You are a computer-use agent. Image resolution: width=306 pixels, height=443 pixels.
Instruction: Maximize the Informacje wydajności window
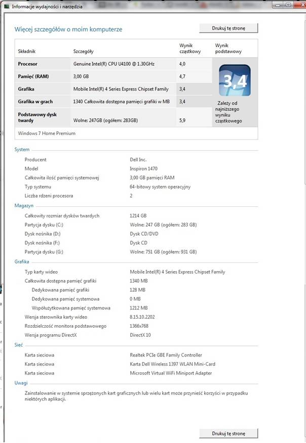(288, 5)
